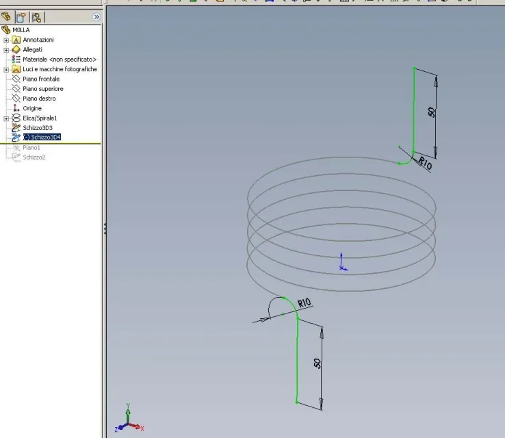The image size is (505, 438).
Task: Select the Piano destro plane icon
Action: coord(16,99)
